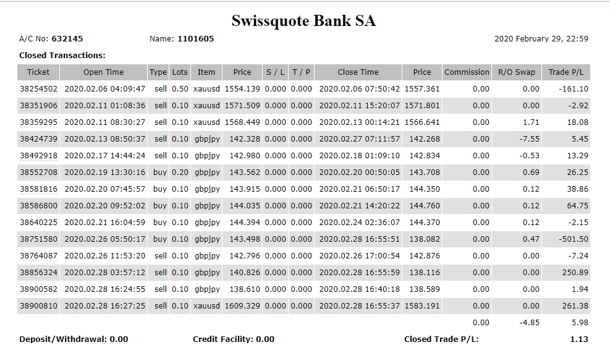610x358 pixels.
Task: Open ticket 38351906 link
Action: pos(38,106)
